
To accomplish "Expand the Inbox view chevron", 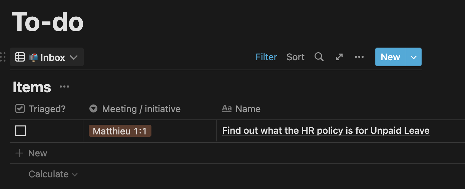I will coord(74,57).
